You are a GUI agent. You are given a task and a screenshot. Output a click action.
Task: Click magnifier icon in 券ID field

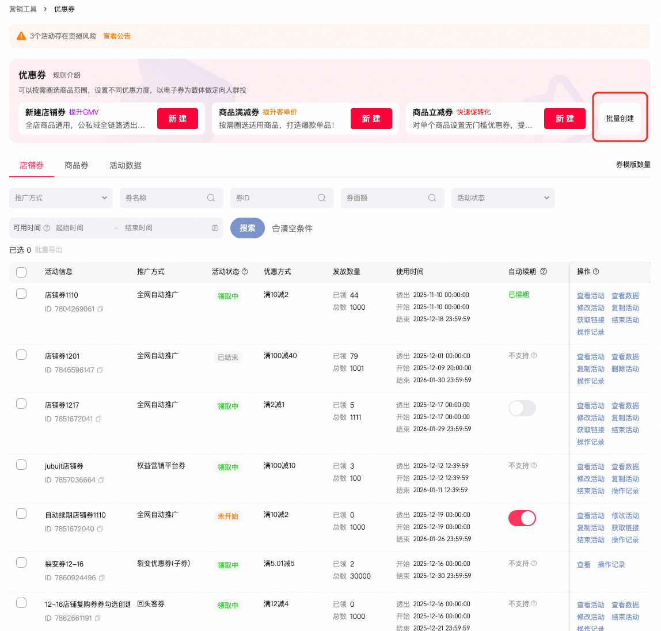coord(322,198)
